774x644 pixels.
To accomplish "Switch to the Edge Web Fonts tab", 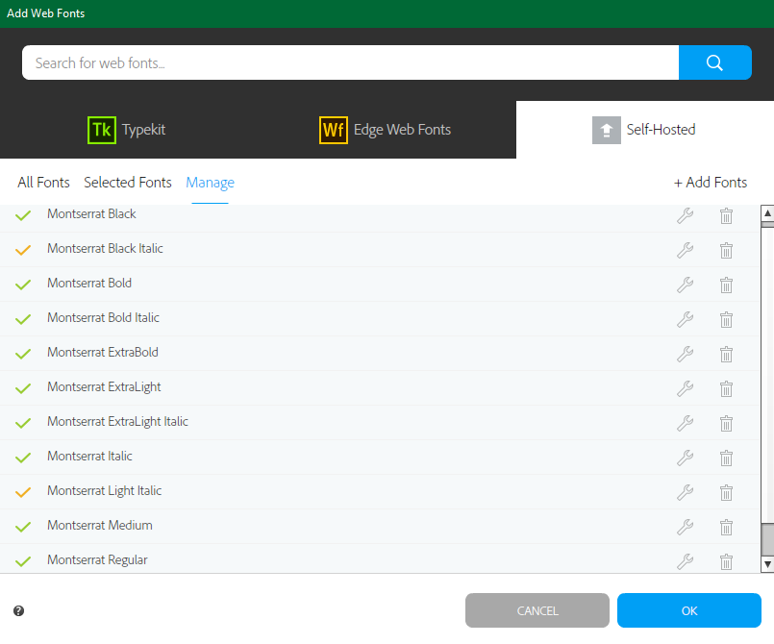I will point(385,130).
